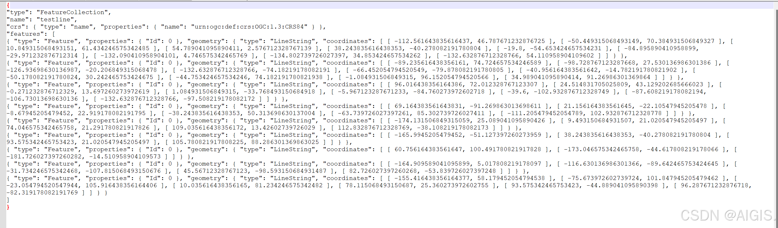Click the value -66.452054794520549

[389, 70]
